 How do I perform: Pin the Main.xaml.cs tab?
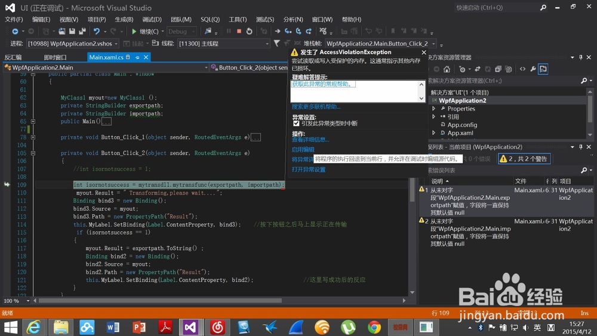(x=137, y=57)
